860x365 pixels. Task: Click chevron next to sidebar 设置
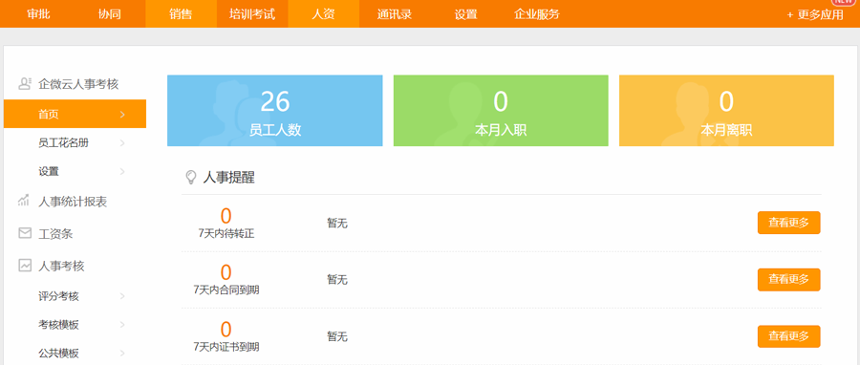point(122,172)
